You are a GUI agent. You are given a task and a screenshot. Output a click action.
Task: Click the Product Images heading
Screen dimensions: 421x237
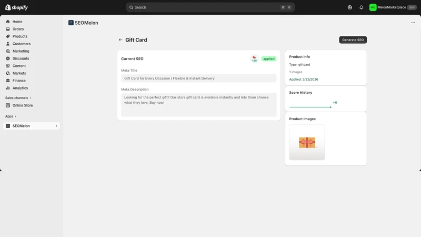[x=302, y=119]
